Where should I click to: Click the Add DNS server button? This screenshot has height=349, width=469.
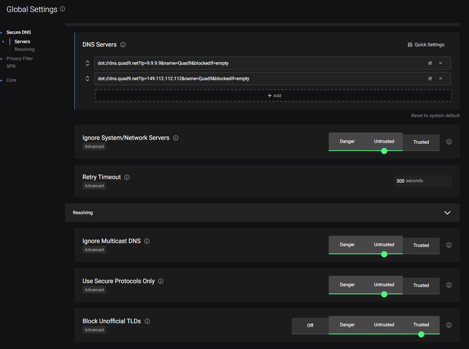tap(273, 96)
